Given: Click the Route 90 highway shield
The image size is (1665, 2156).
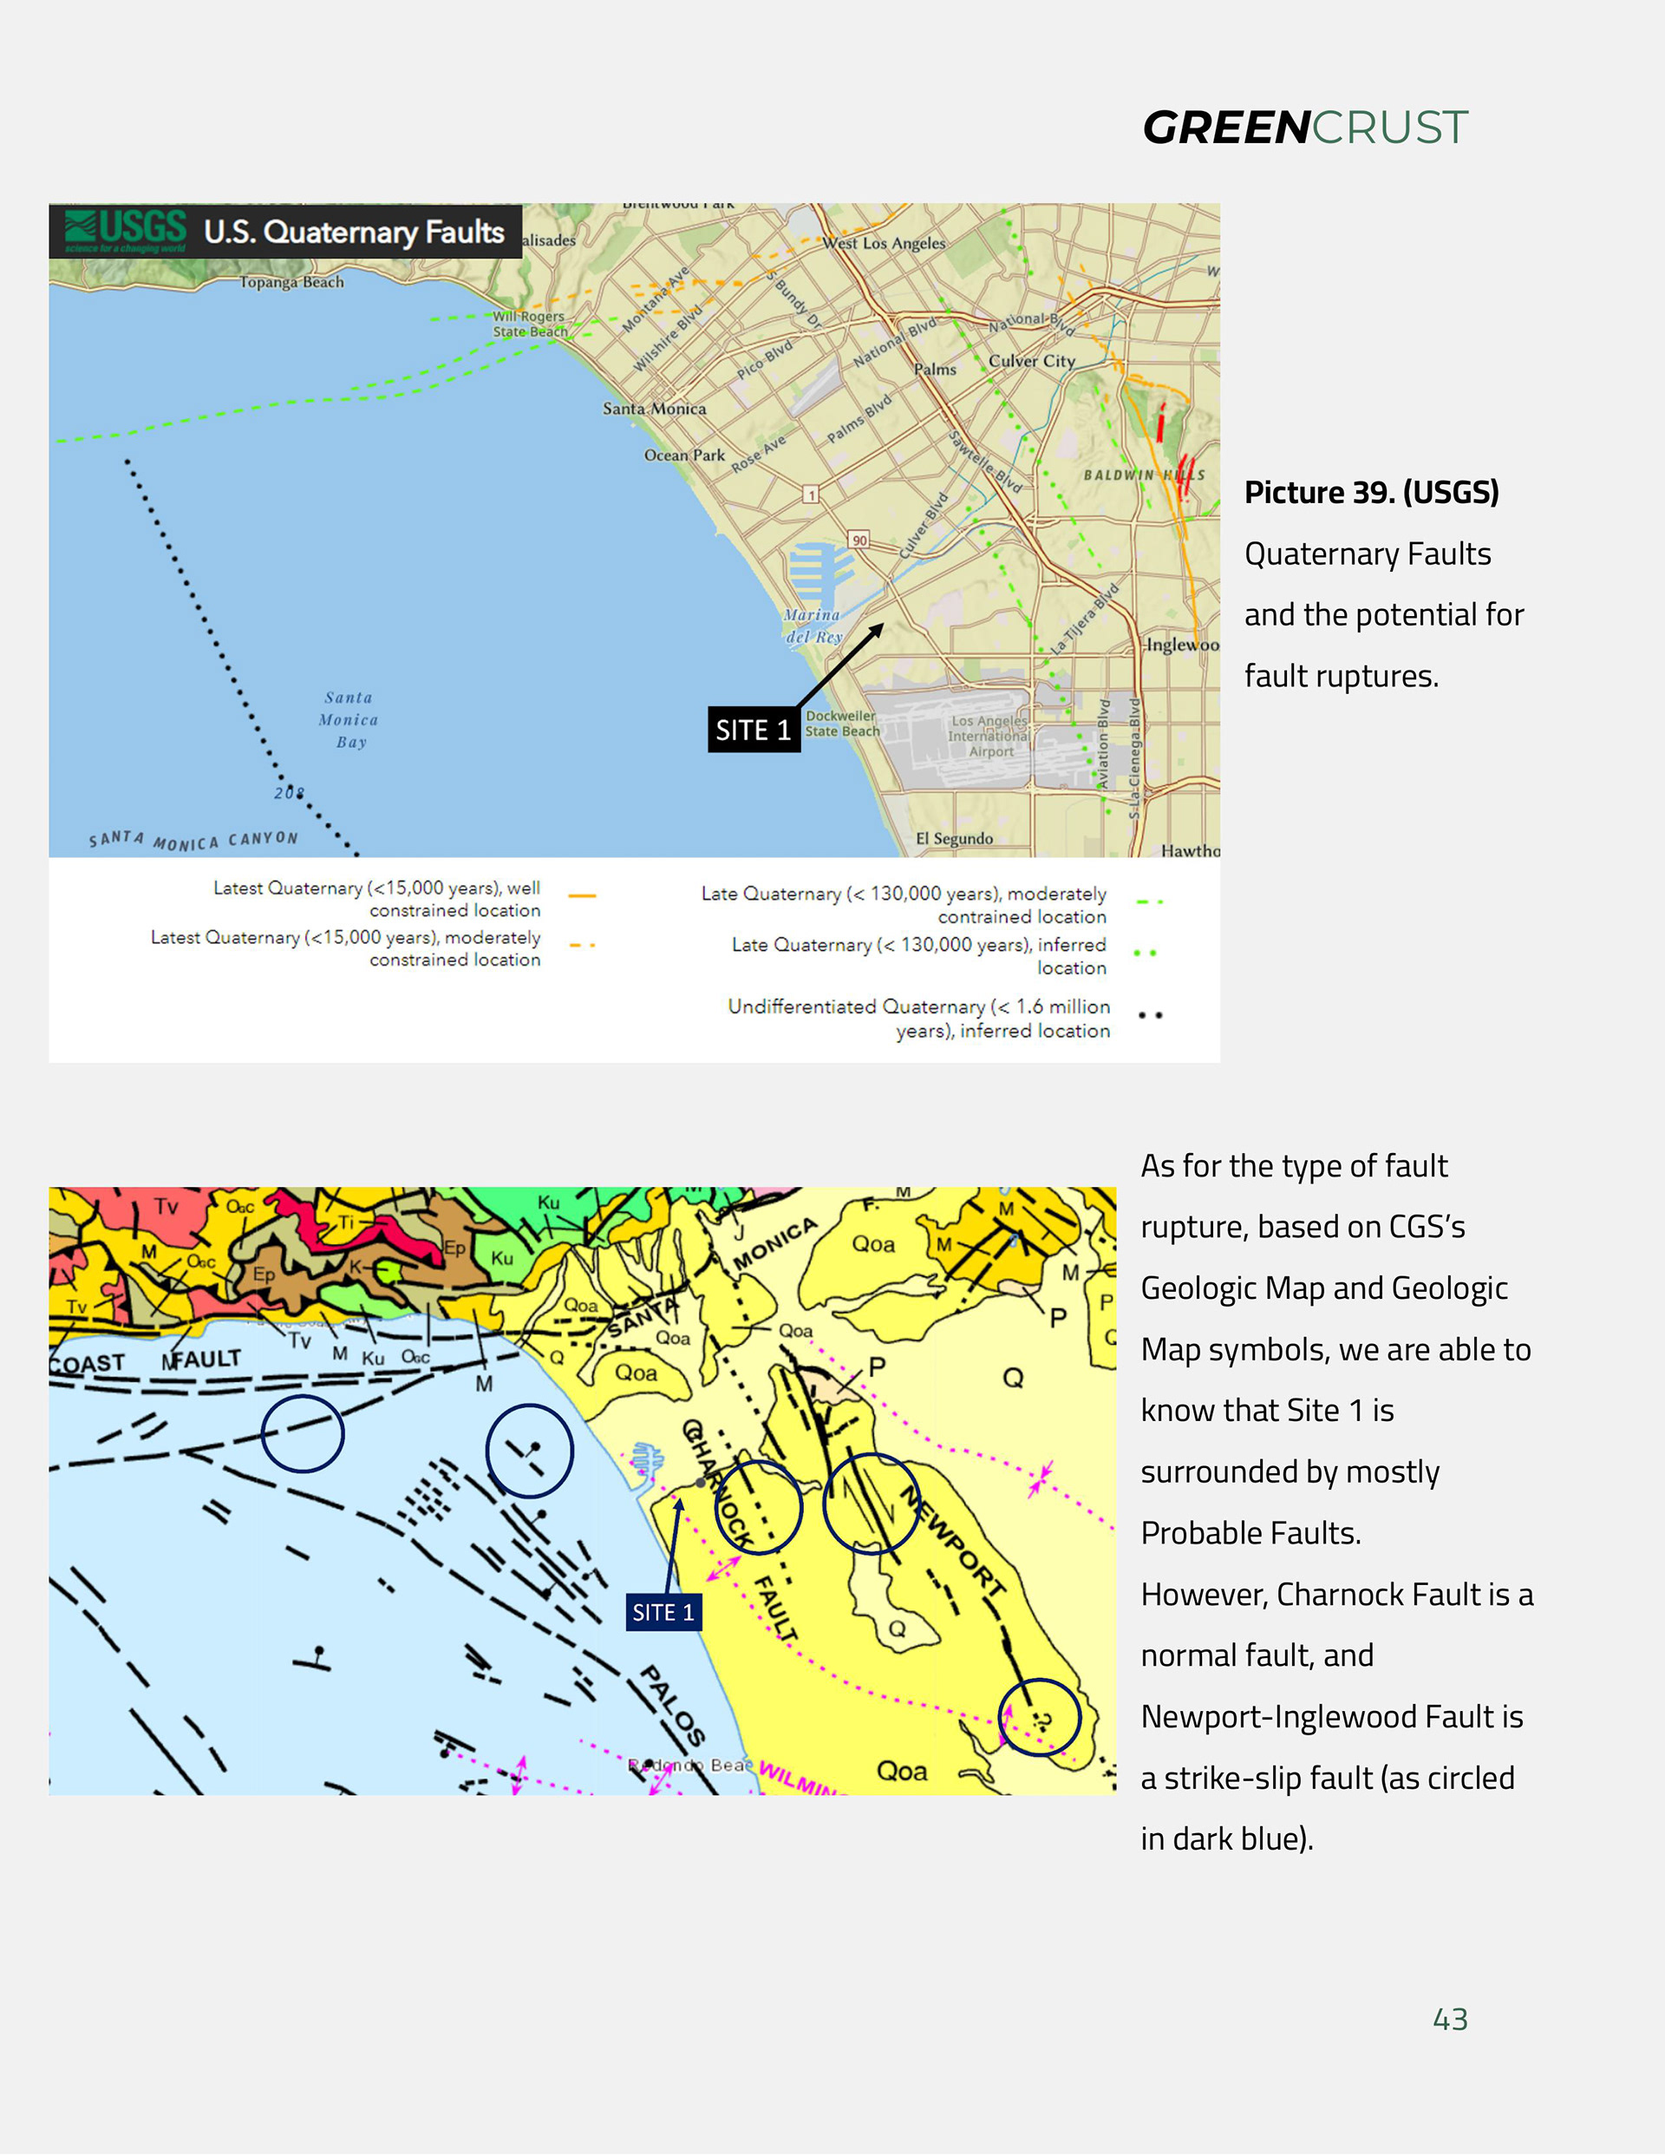Looking at the screenshot, I should coord(859,540).
